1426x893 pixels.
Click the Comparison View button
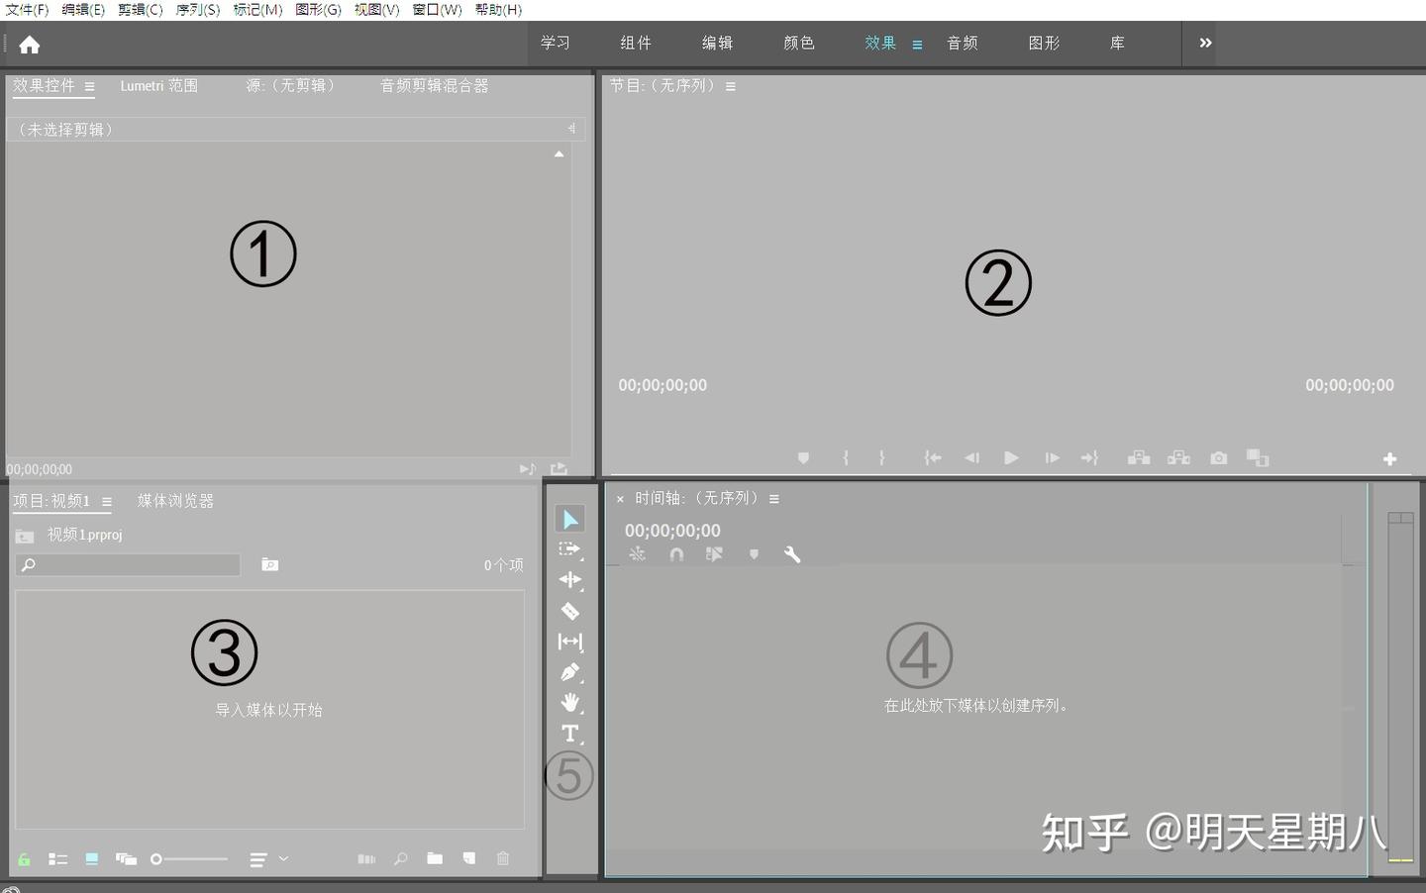[1258, 457]
